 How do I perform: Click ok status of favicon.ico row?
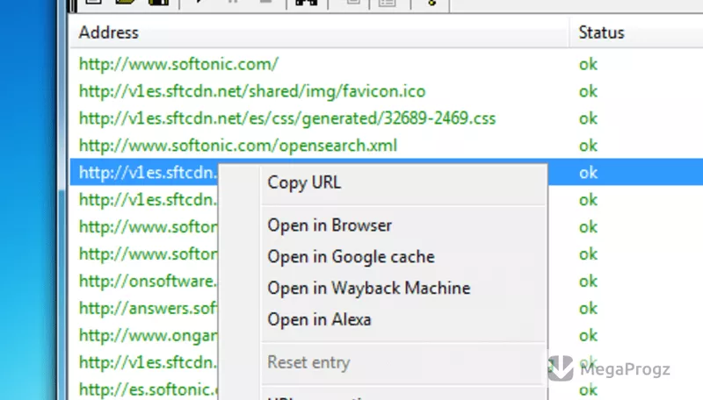point(588,91)
